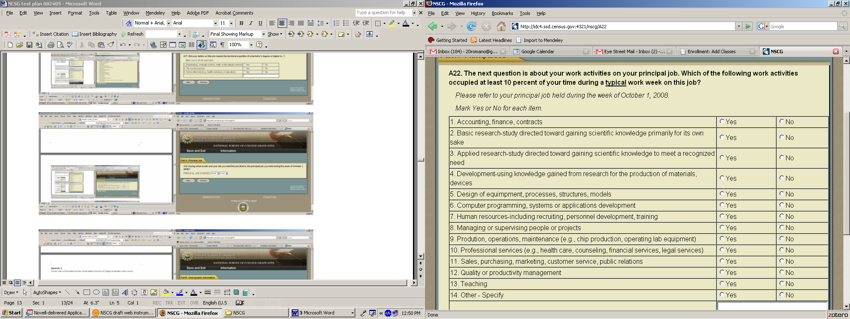Select Yes for Computer programming row

722,205
